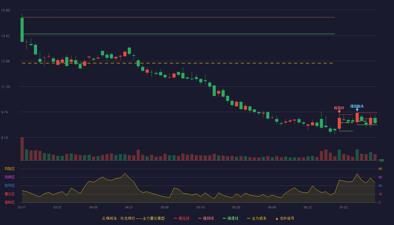Click the 03-27 date label

pyautogui.click(x=57, y=207)
